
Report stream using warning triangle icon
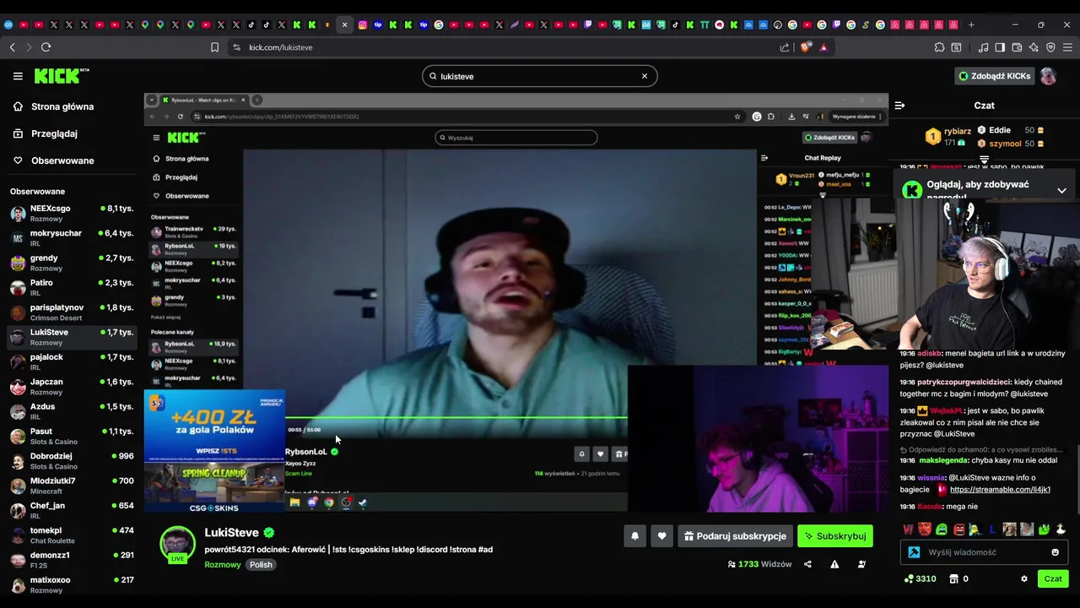coord(834,564)
